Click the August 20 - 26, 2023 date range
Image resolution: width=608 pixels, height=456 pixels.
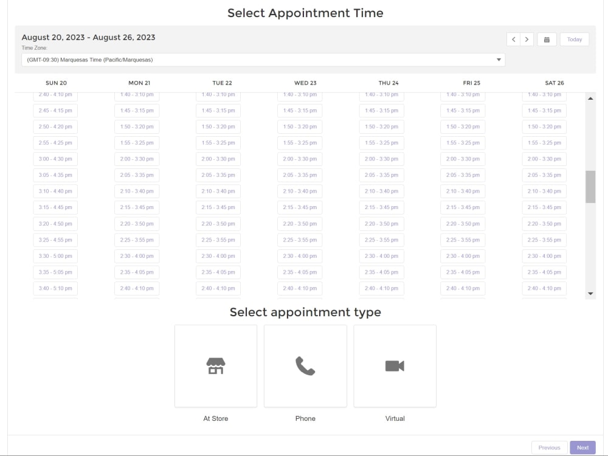(x=88, y=38)
